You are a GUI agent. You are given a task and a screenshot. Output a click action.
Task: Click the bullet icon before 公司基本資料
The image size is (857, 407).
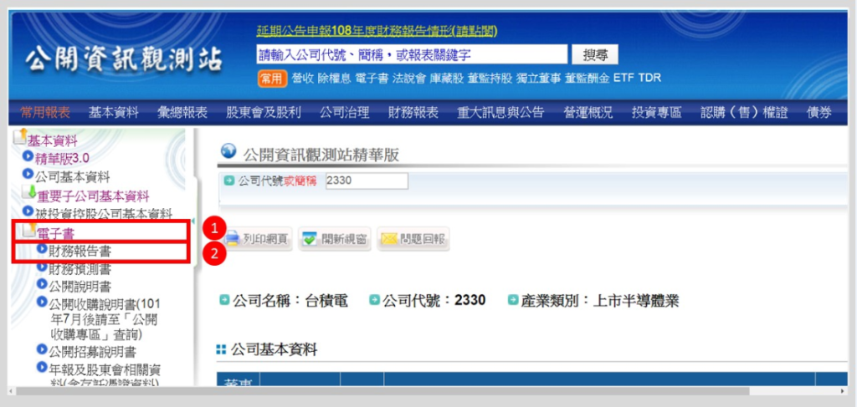(x=28, y=174)
